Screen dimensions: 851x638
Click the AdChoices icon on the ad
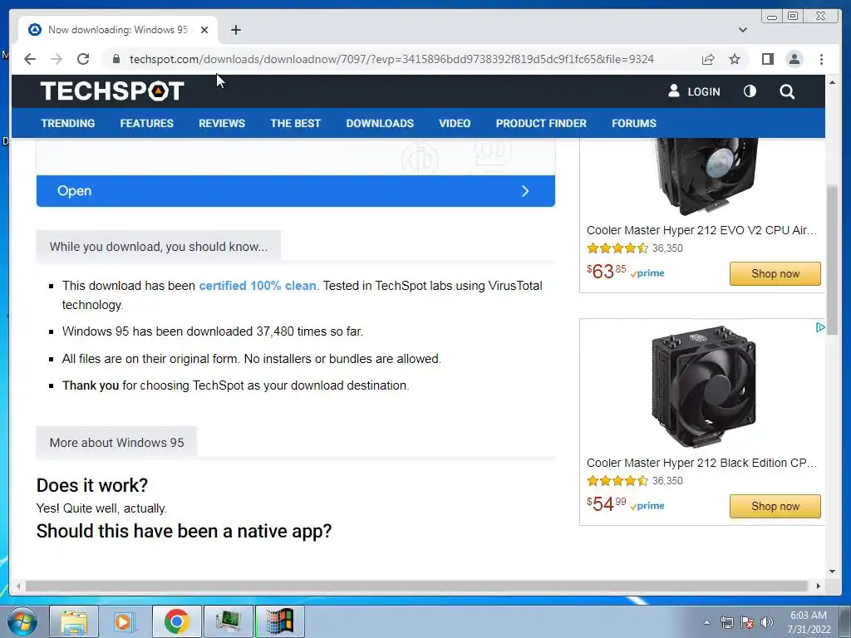(820, 327)
